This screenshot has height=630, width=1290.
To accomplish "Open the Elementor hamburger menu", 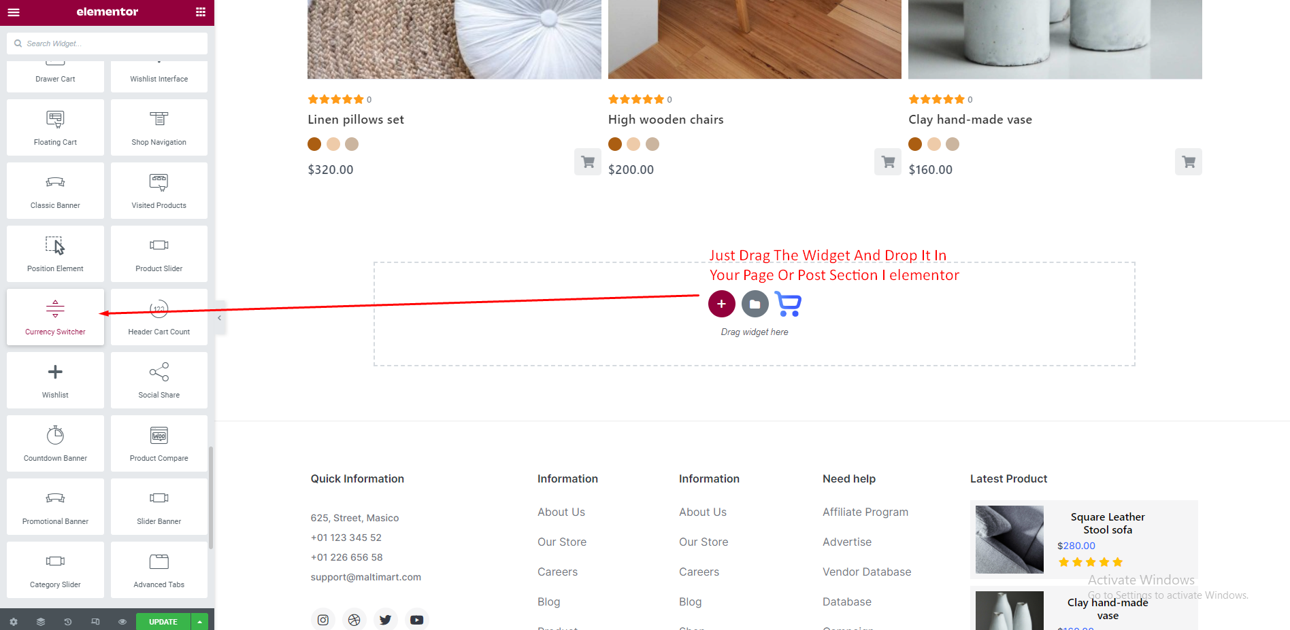I will click(14, 12).
